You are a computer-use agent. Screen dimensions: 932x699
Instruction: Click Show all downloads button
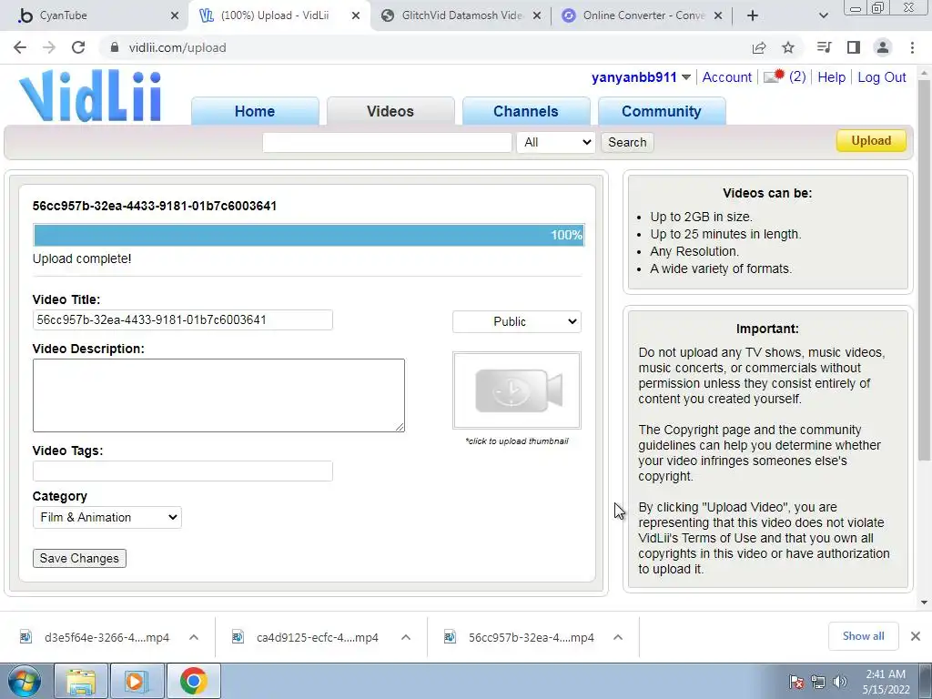(x=863, y=636)
